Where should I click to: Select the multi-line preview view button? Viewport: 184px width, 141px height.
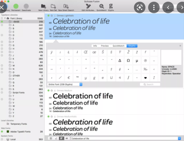tap(62, 138)
